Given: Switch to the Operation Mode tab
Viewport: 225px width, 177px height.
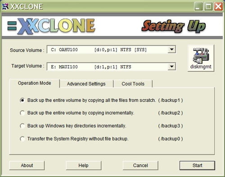Looking at the screenshot, I should (x=34, y=83).
